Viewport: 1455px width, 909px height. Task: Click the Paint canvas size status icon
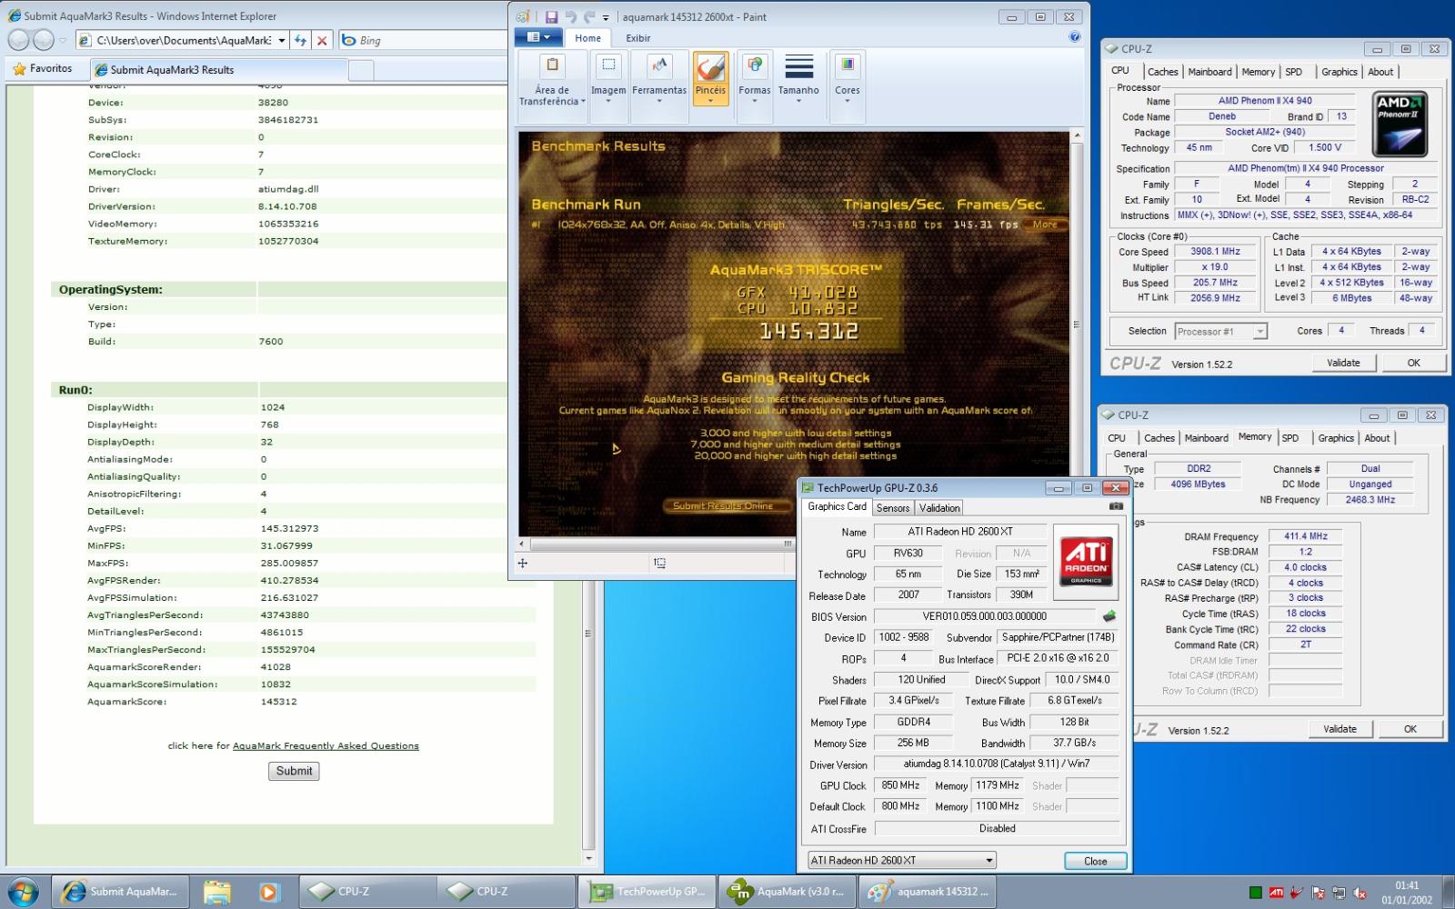coord(659,564)
